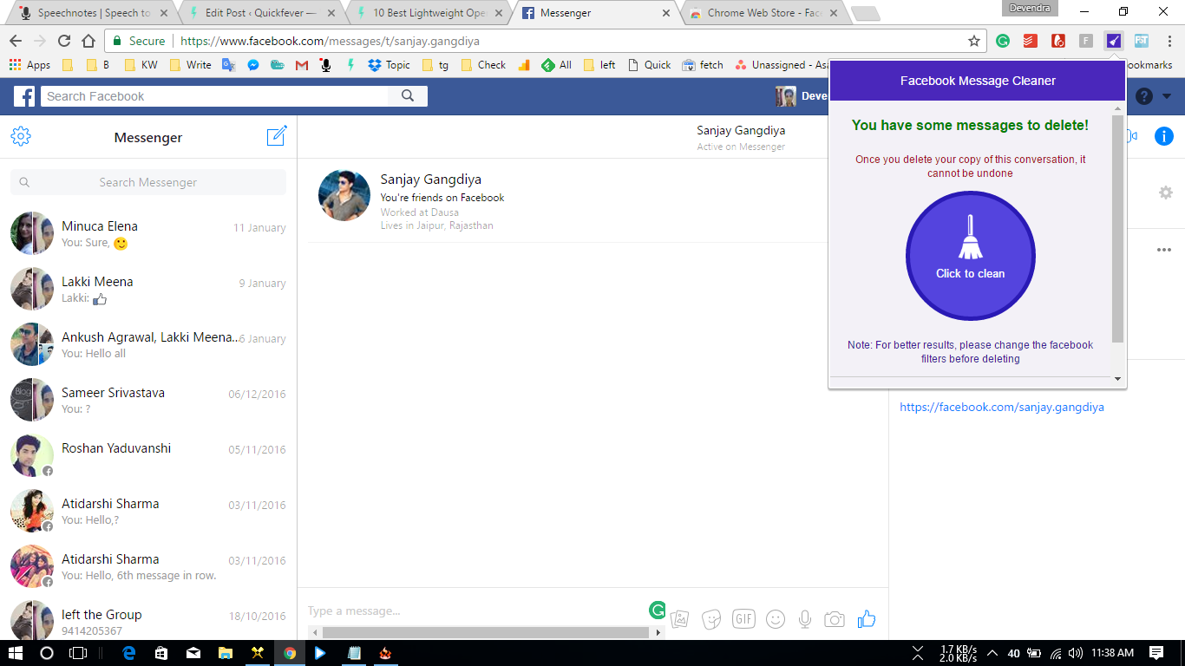The width and height of the screenshot is (1185, 666).
Task: Choose a sticker from the sticker icon
Action: [x=712, y=619]
